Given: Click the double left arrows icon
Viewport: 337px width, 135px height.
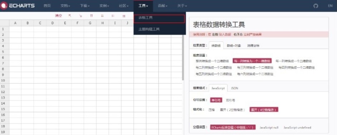Looking at the screenshot, I should (x=113, y=16).
